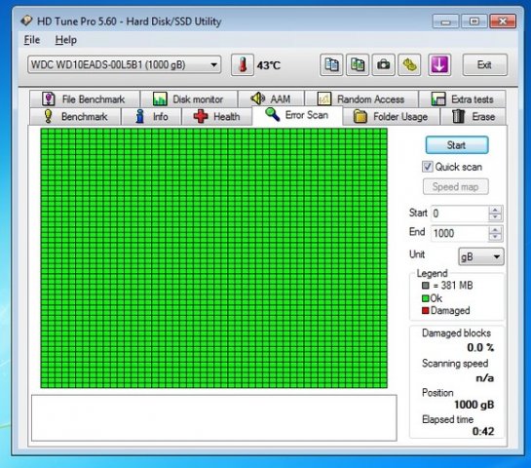Open the Info tab
Screen dimensions: 531x468
pyautogui.click(x=151, y=117)
